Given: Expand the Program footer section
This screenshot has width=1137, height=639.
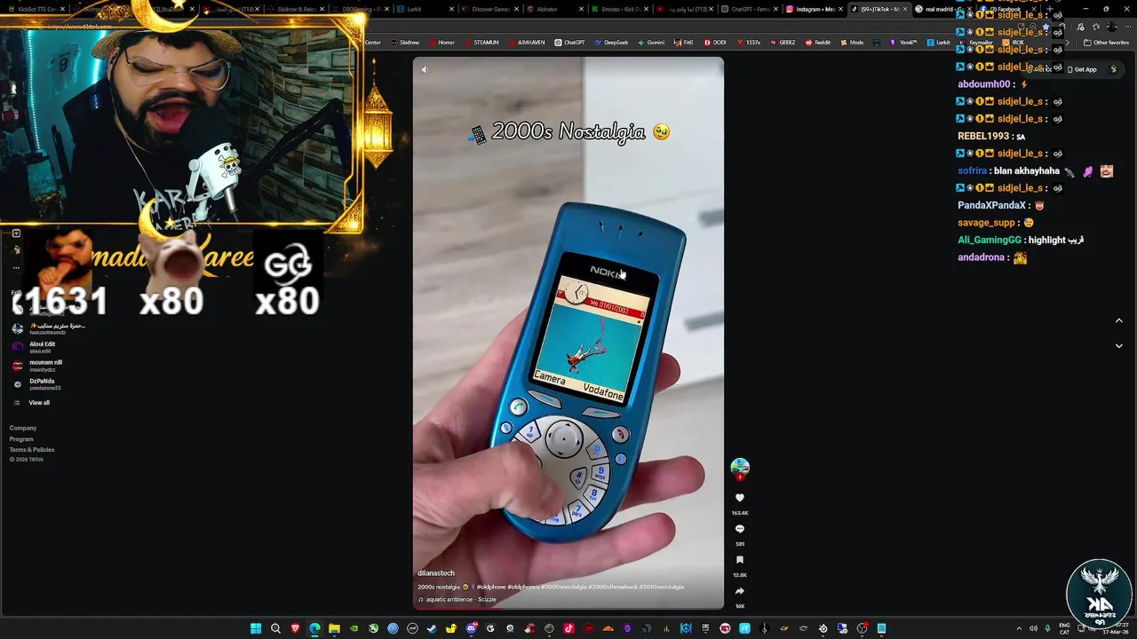Looking at the screenshot, I should (21, 439).
